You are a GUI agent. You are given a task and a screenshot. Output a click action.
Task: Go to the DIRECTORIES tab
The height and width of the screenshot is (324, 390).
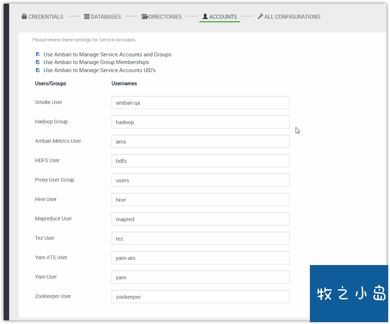pyautogui.click(x=162, y=17)
